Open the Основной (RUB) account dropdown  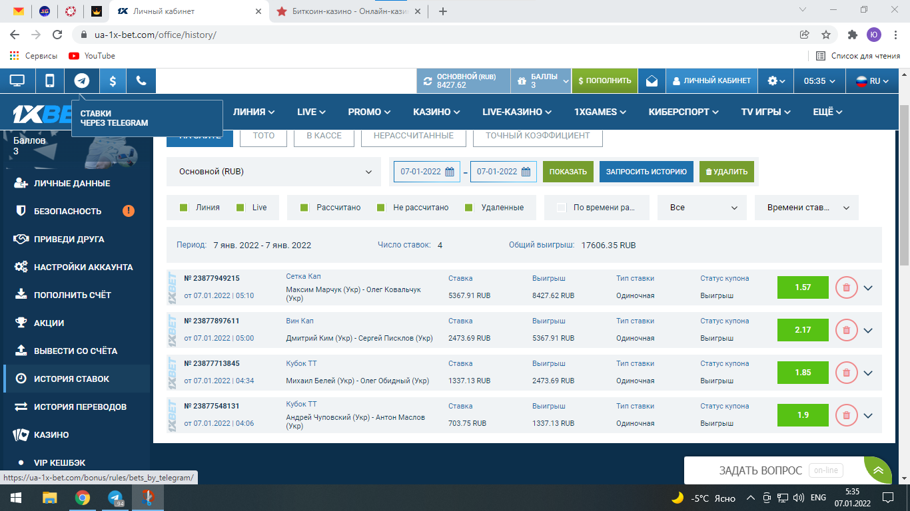[x=273, y=172]
